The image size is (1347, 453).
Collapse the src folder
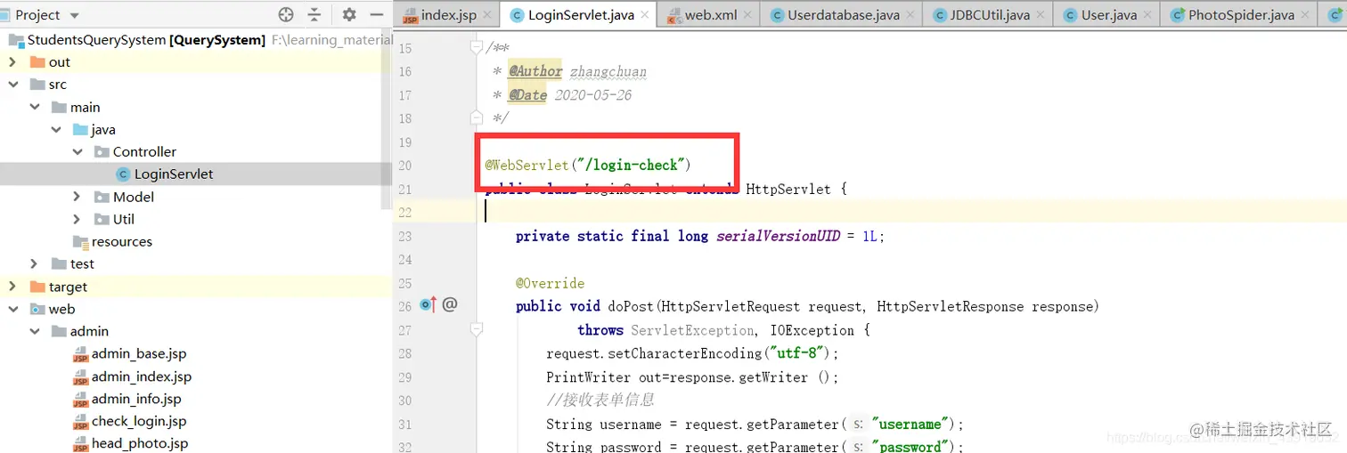point(12,85)
